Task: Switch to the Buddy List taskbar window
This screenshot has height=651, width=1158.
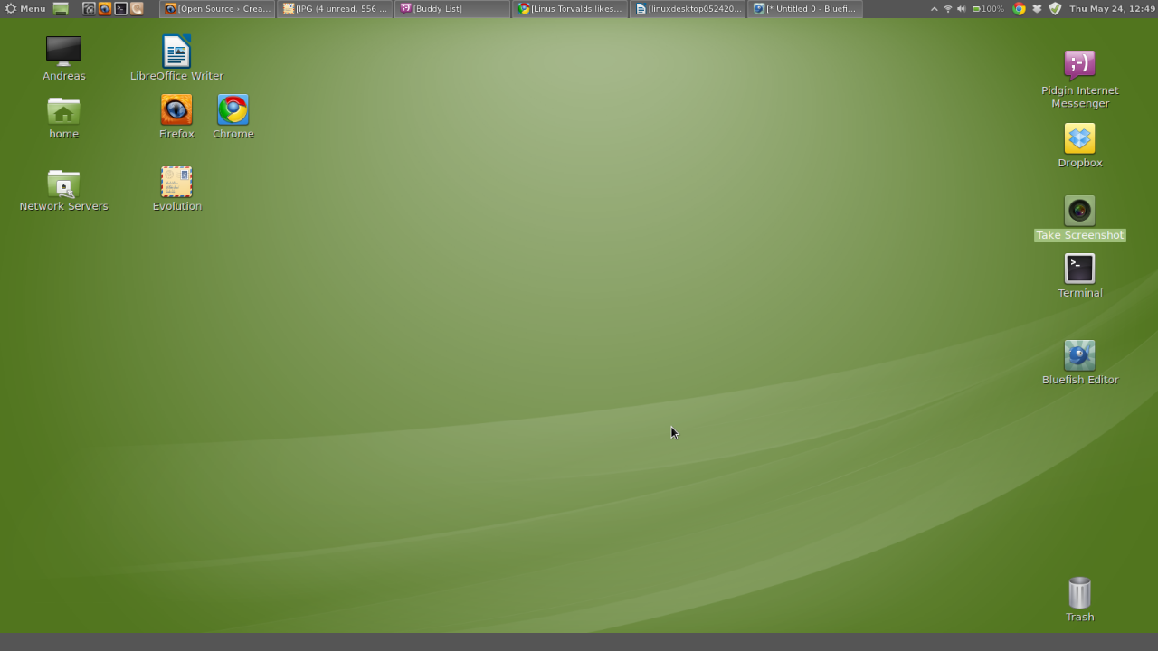Action: (452, 9)
